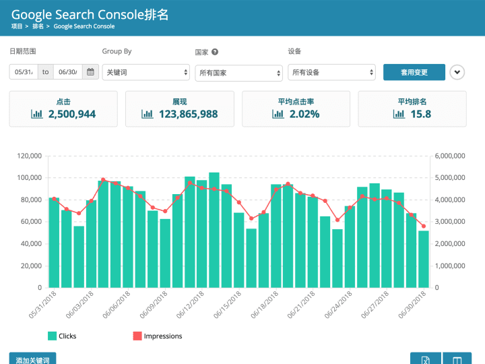Open the Group By 关键词 dropdown
The width and height of the screenshot is (485, 364).
click(x=146, y=72)
